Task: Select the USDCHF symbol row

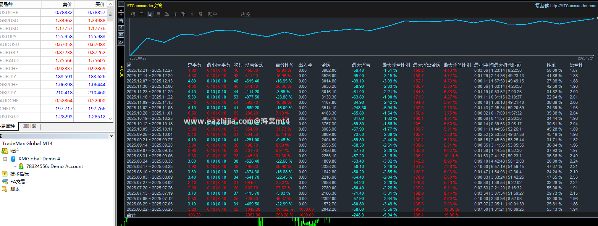Action: point(53,12)
